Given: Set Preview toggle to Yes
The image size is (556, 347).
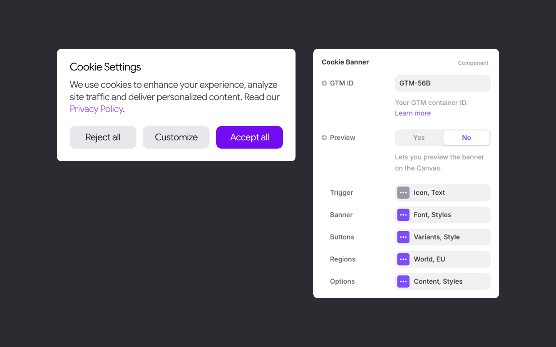Looking at the screenshot, I should [x=419, y=138].
